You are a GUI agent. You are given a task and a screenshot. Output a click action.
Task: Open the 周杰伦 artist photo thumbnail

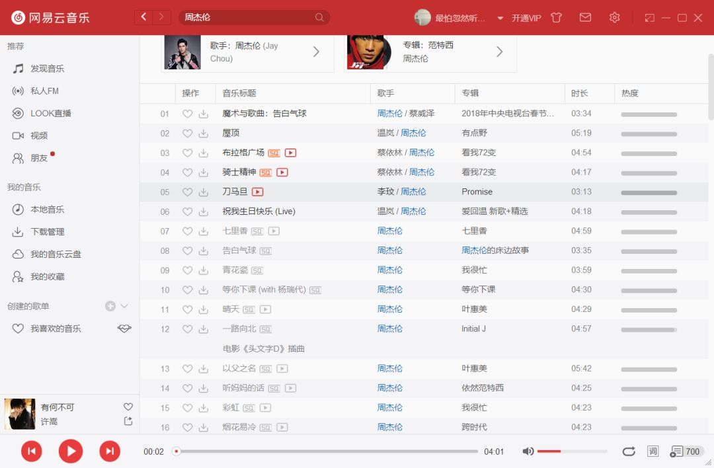coord(182,52)
